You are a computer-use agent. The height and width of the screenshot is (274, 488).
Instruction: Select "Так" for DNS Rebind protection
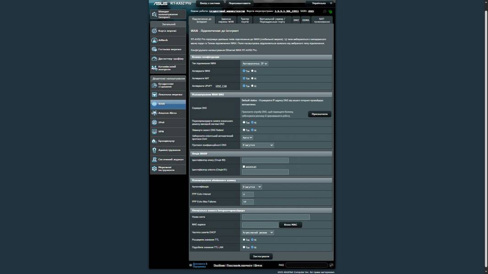[244, 130]
